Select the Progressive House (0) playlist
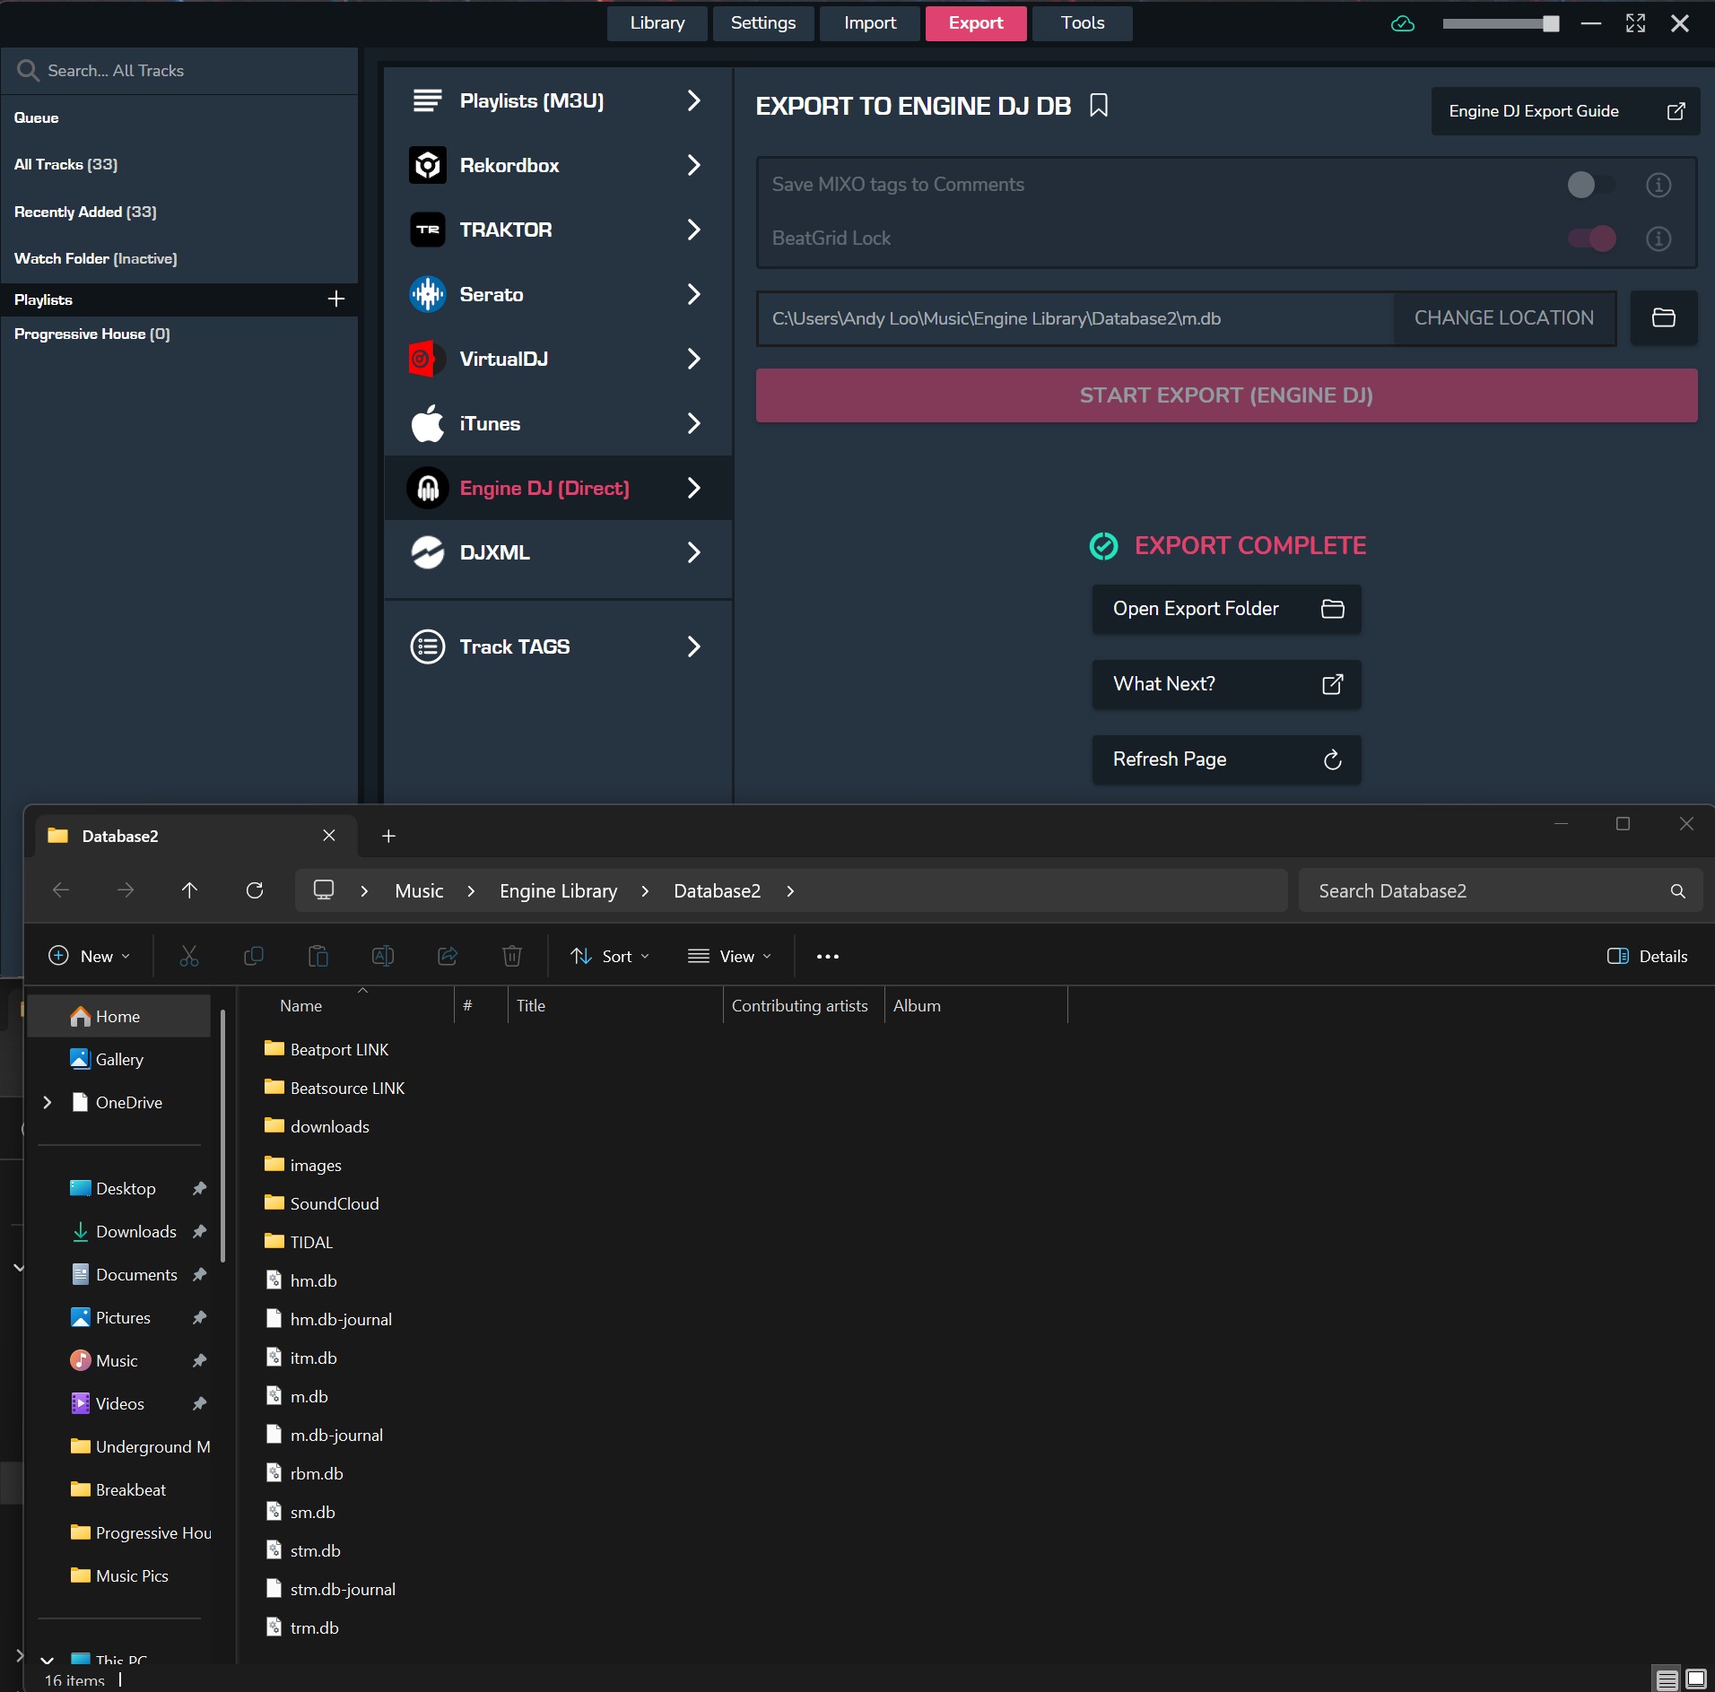The width and height of the screenshot is (1715, 1692). point(91,334)
